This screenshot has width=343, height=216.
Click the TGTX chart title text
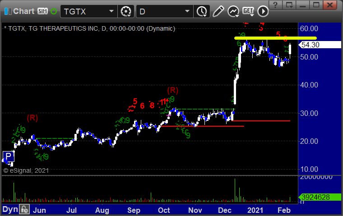coord(90,29)
